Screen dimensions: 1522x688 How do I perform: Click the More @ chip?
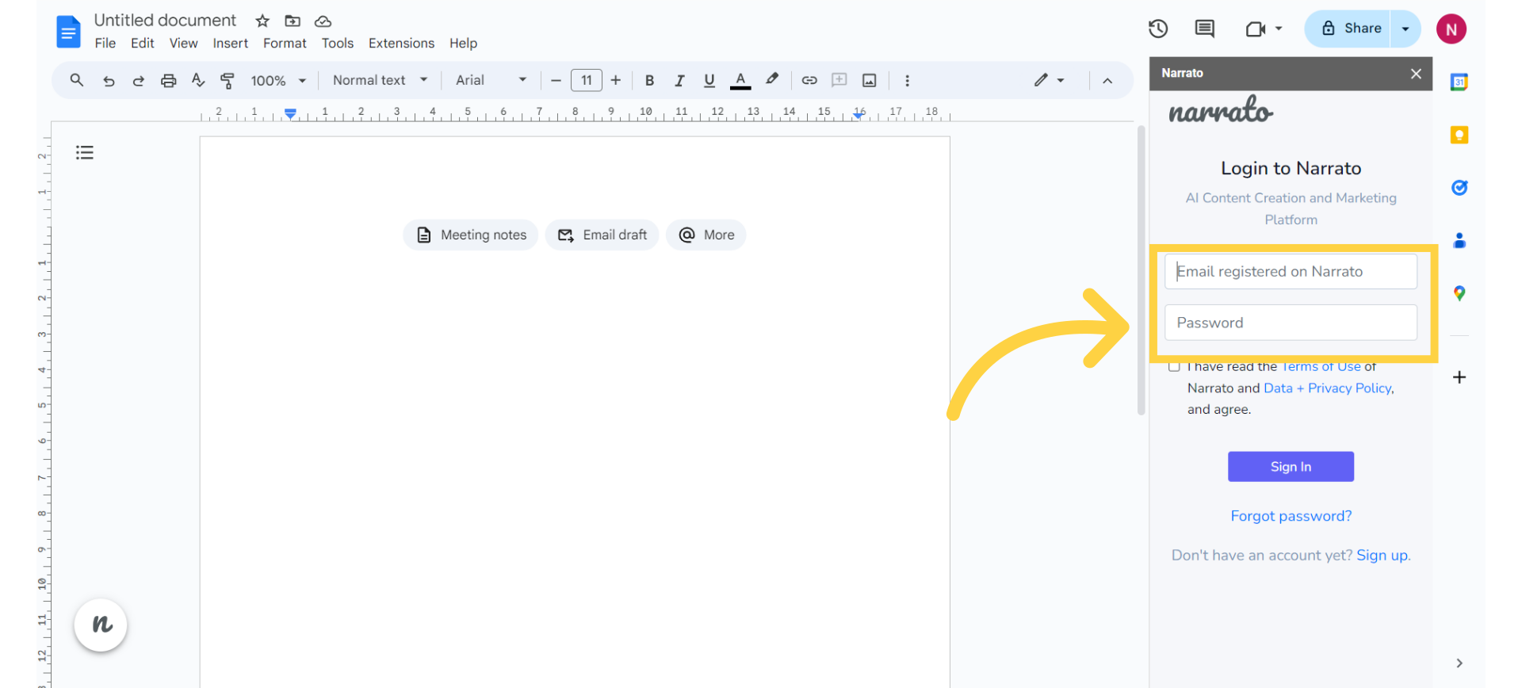(x=706, y=235)
